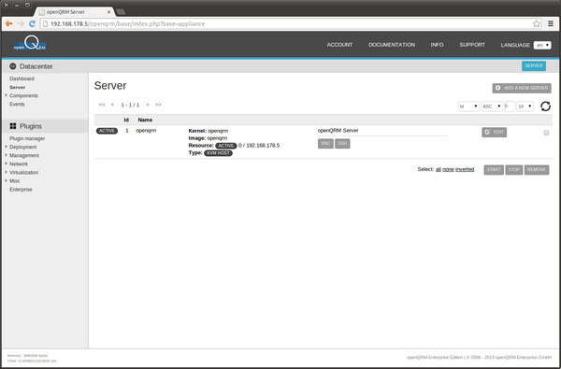Click the KVM HOST type badge
Image resolution: width=561 pixels, height=369 pixels.
[x=218, y=153]
